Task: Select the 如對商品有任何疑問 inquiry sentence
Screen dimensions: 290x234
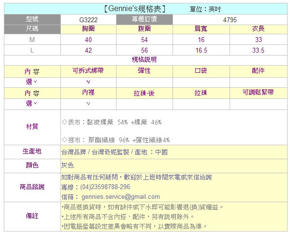Action: [x=136, y=177]
